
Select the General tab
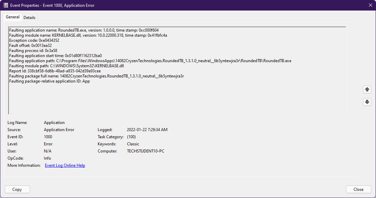pyautogui.click(x=13, y=17)
